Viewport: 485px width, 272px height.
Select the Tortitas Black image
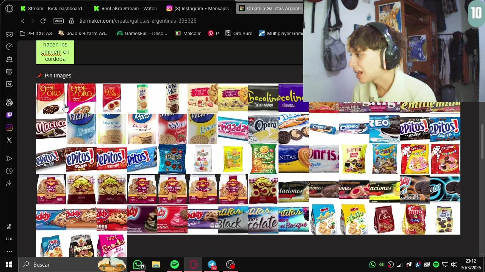point(233,219)
